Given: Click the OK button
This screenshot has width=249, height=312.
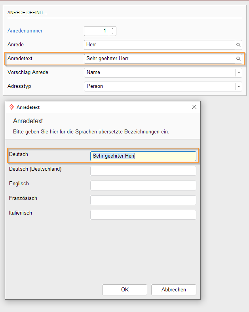Looking at the screenshot, I should tap(124, 289).
